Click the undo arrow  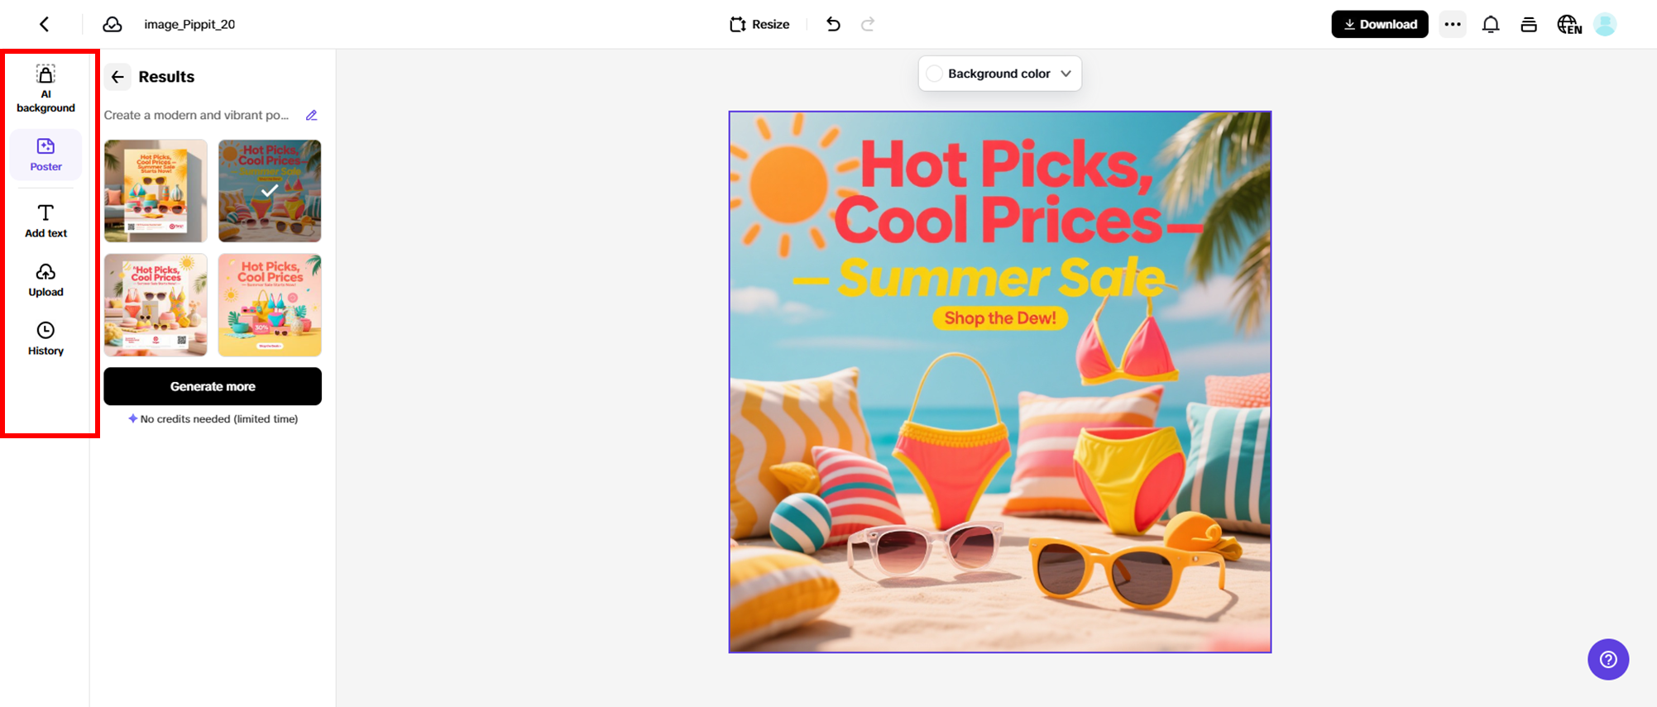[833, 24]
